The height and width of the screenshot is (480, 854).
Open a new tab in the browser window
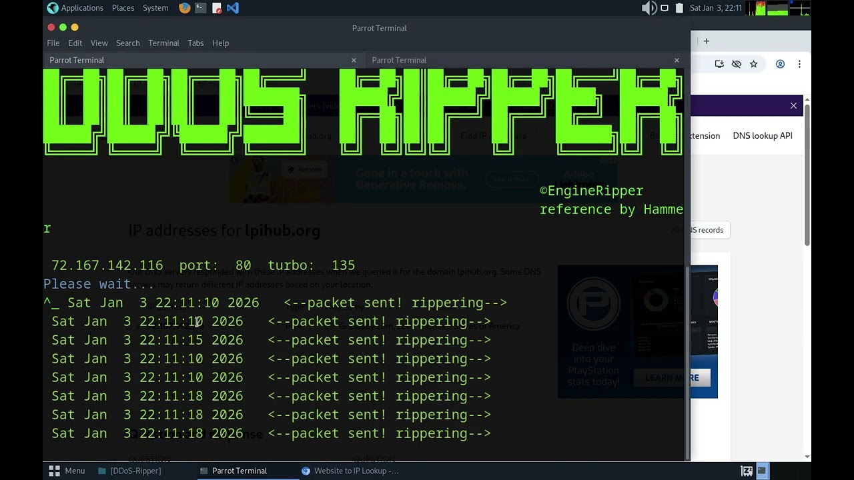707,41
